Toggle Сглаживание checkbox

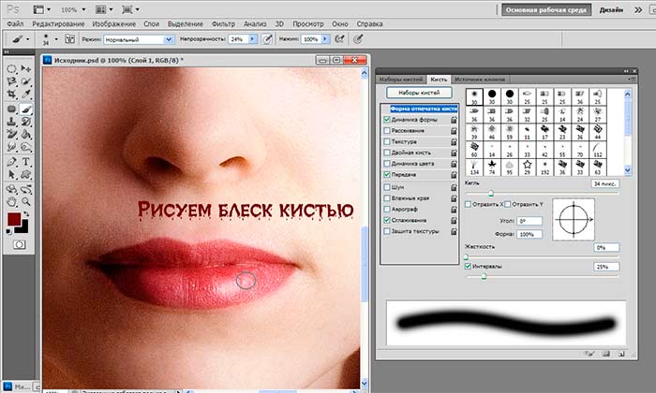[387, 220]
